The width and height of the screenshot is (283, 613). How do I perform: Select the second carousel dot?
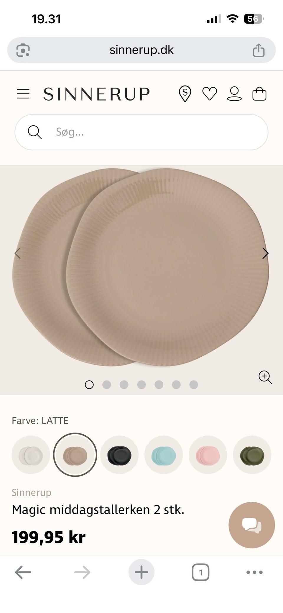click(107, 385)
